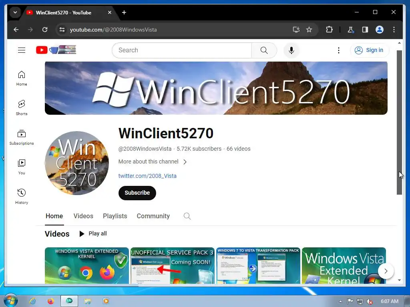Screen dimensions: 410x307
Task: Open Windows Explorer folder in taskbar
Action: click(x=88, y=301)
